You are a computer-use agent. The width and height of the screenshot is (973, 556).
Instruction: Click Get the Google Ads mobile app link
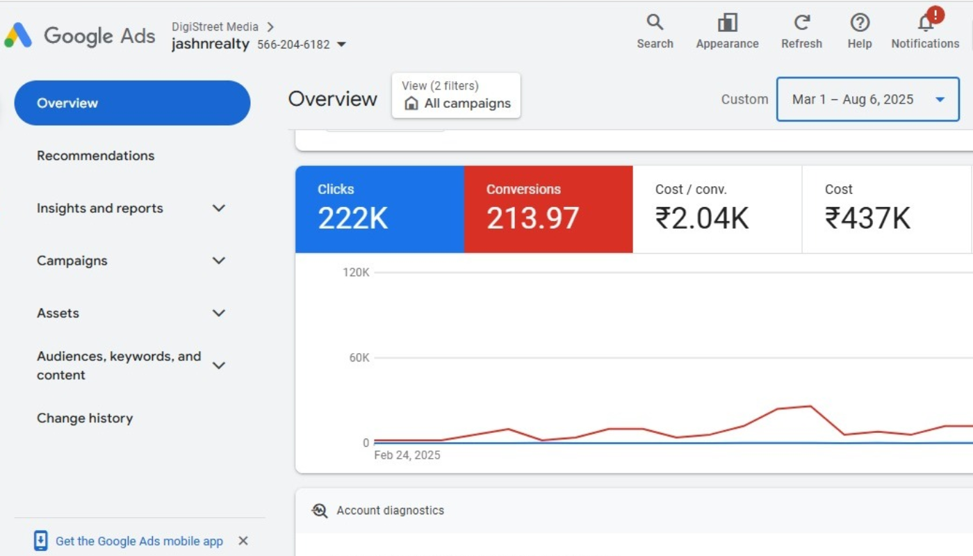[x=139, y=541]
